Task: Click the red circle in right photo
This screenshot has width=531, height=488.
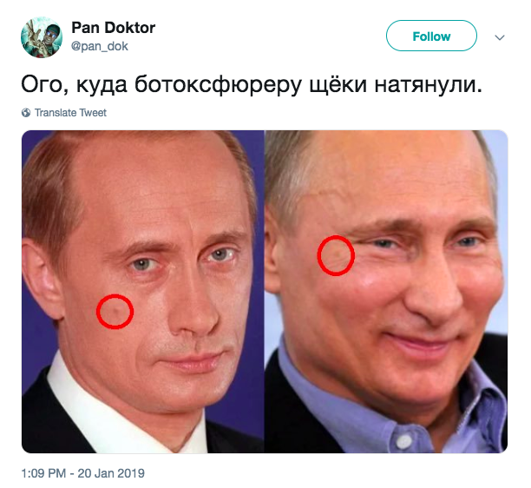Action: (x=336, y=255)
